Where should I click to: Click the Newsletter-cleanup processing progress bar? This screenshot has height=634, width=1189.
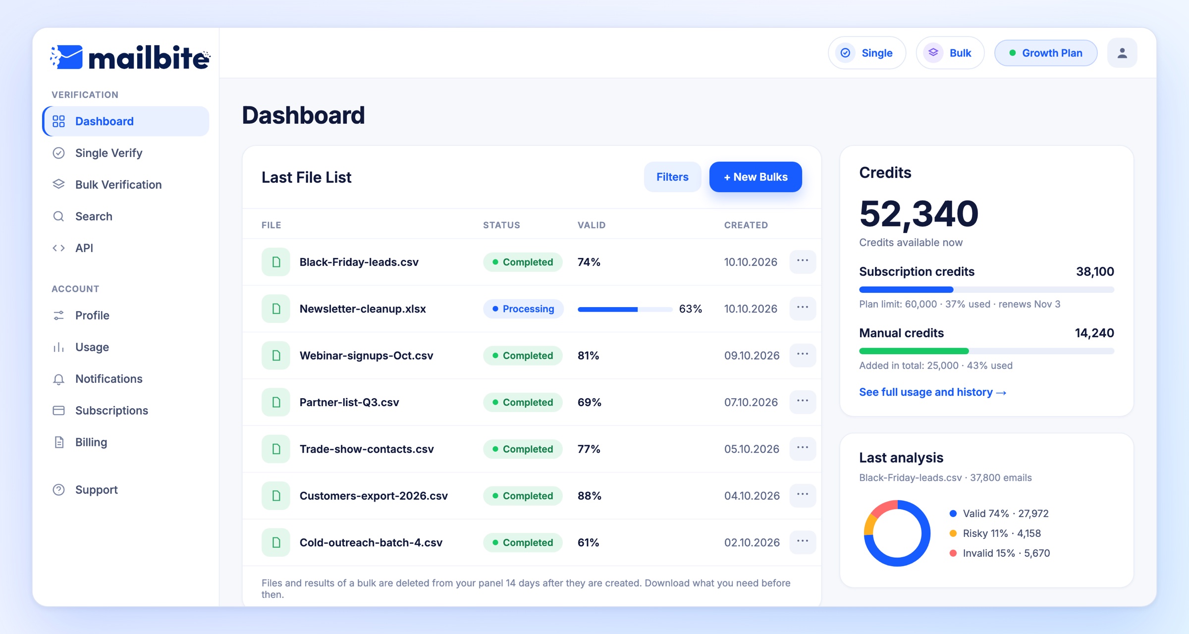[625, 309]
